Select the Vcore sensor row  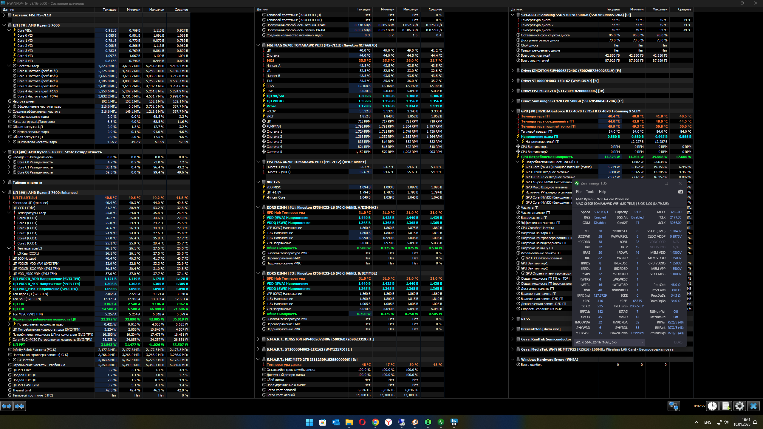(x=271, y=106)
